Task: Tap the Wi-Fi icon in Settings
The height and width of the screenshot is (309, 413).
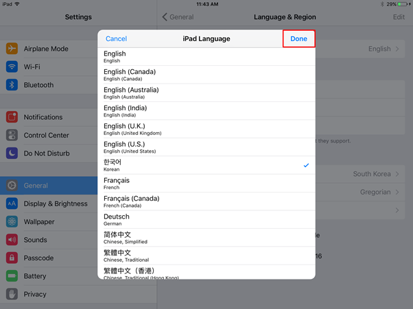Action: (12, 66)
